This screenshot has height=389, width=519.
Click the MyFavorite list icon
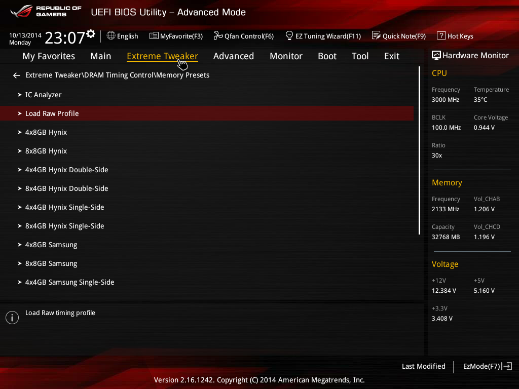(154, 35)
